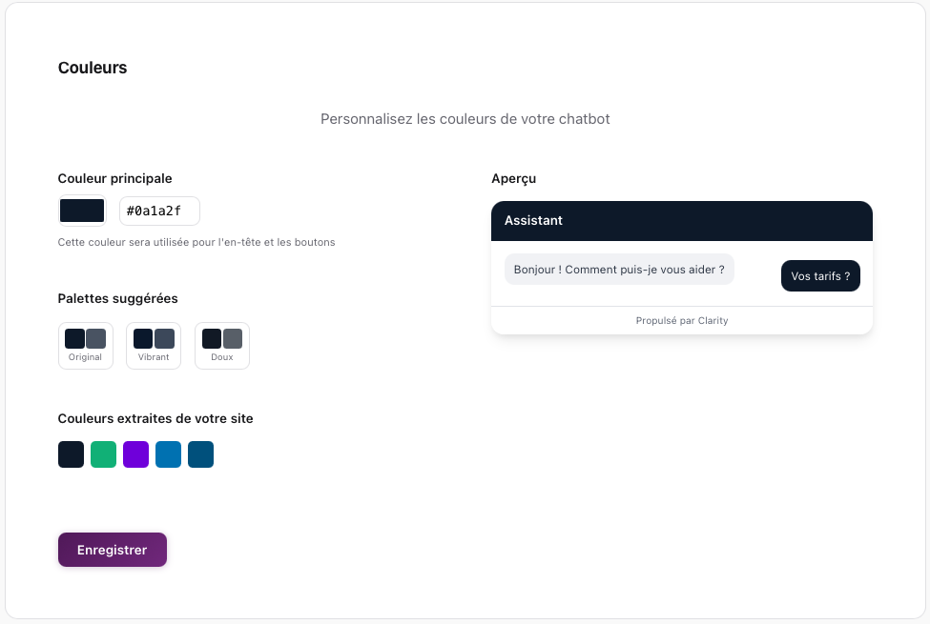Screen dimensions: 930x624
Task: Pick the green color extracted from your site
Action: point(103,454)
